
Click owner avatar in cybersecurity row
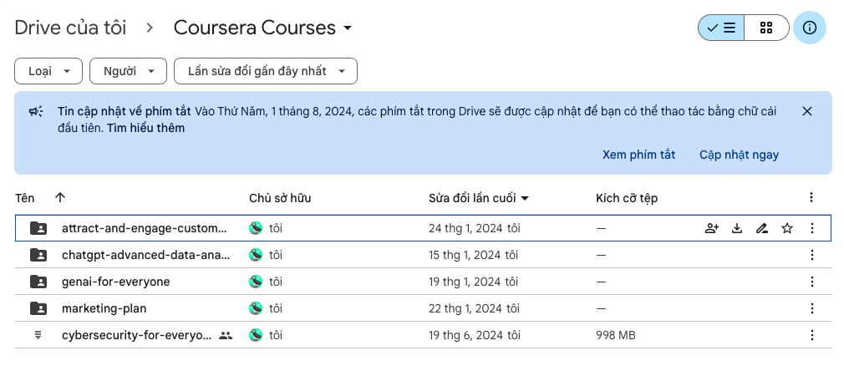(x=256, y=335)
